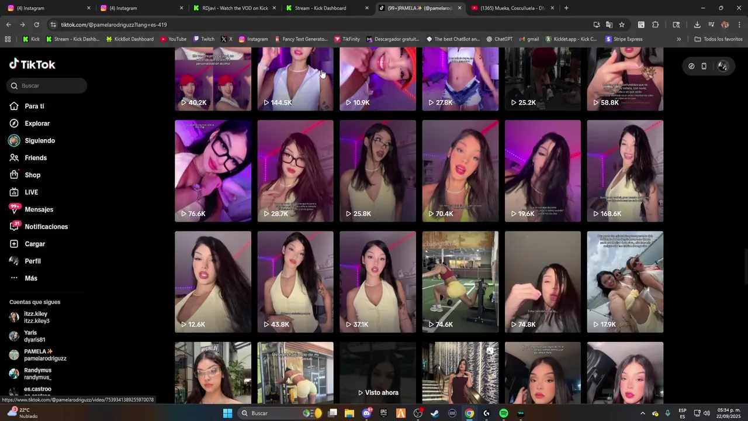
Task: Open File Explorer from the taskbar
Action: 349,413
